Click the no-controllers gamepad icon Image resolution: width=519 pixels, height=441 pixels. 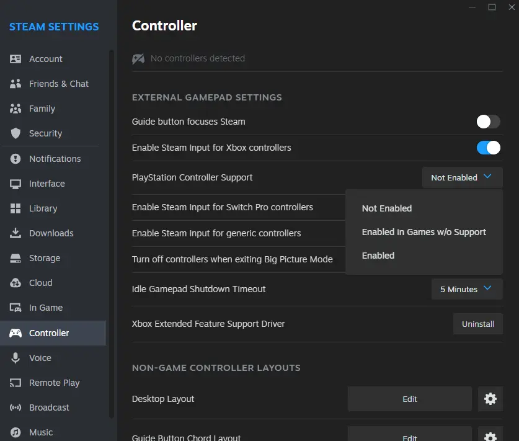tap(138, 58)
